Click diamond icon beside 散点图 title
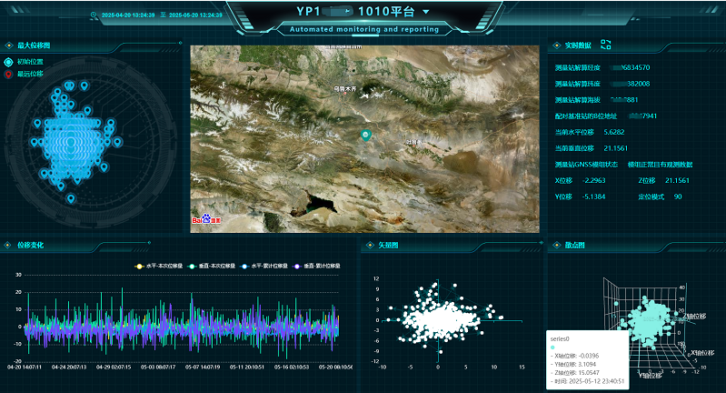726x393 pixels. tap(556, 246)
